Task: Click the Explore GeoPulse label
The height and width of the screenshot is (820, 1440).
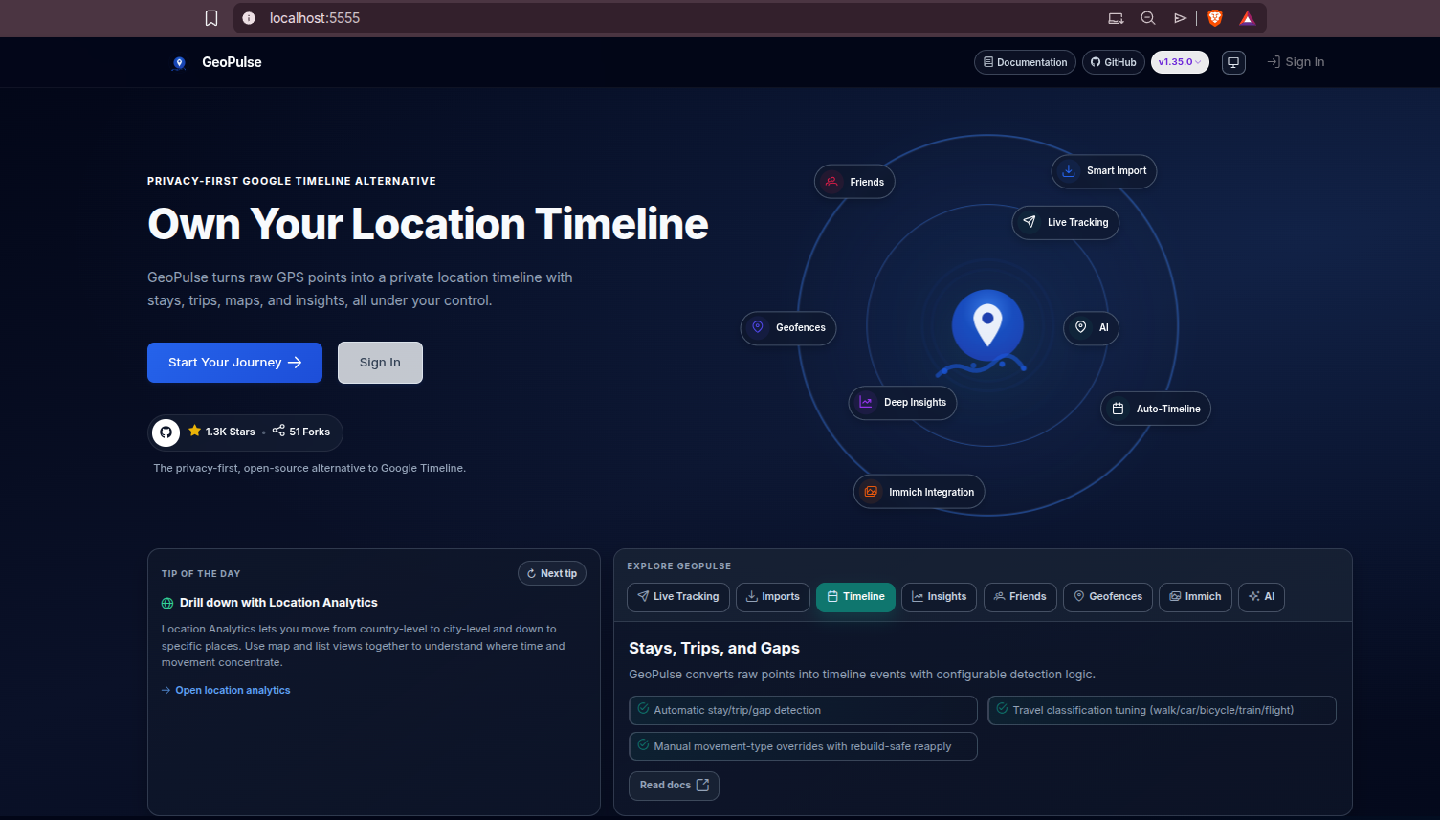Action: tap(678, 566)
